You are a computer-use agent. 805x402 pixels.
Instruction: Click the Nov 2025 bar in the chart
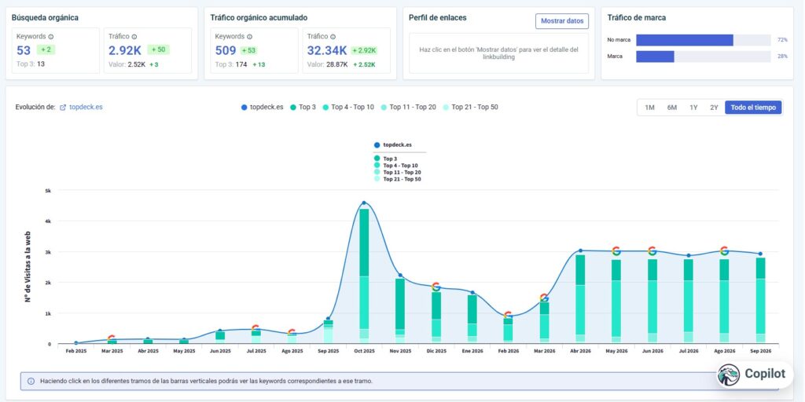coord(400,311)
